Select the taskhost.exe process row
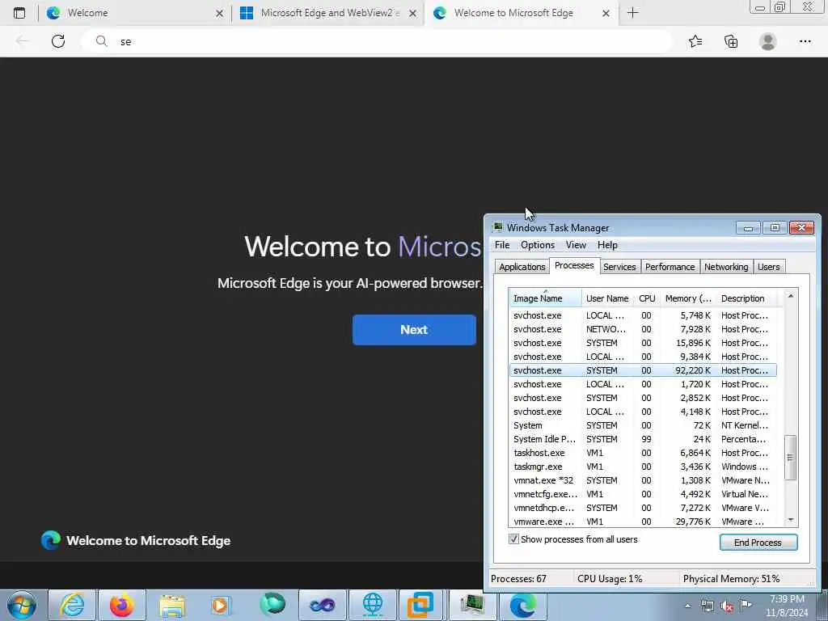 click(643, 453)
